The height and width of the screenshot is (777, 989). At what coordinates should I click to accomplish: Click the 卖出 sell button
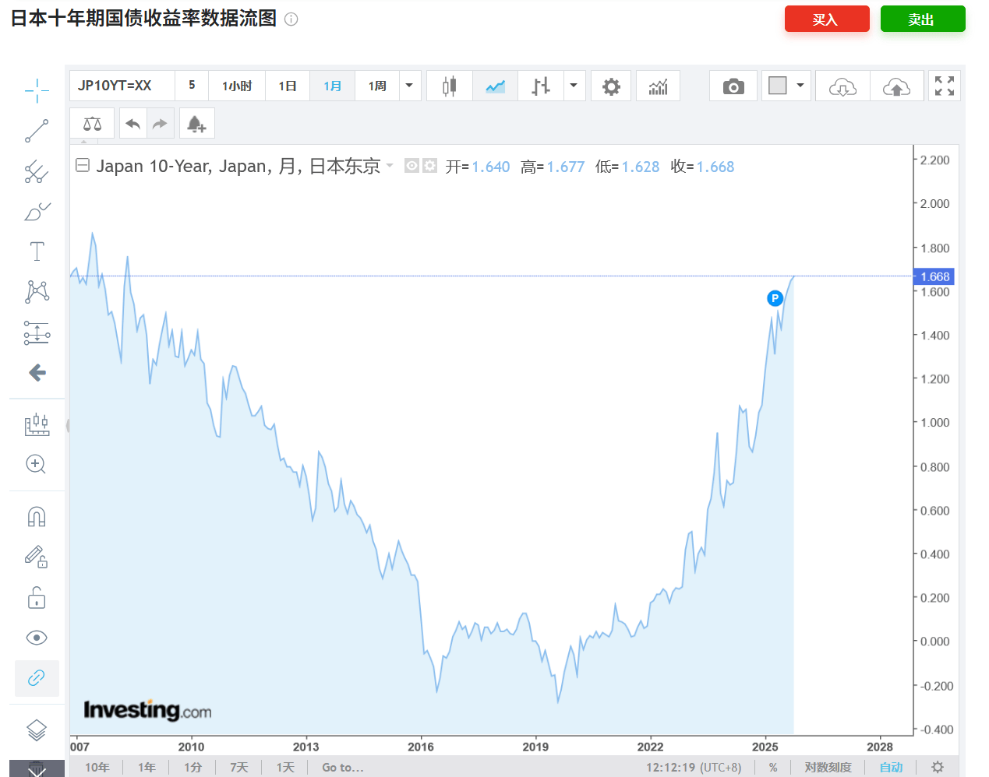click(923, 19)
